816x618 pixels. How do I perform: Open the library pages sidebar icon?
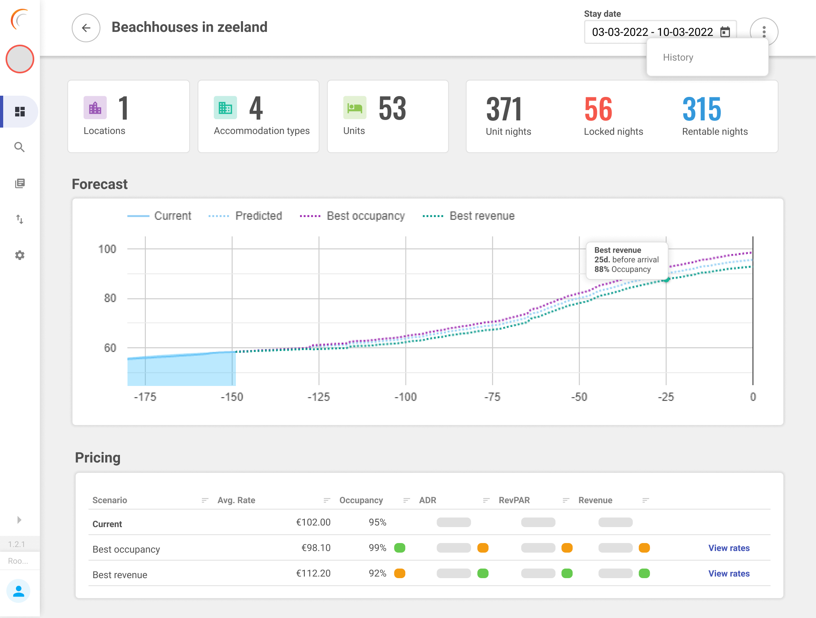tap(20, 183)
